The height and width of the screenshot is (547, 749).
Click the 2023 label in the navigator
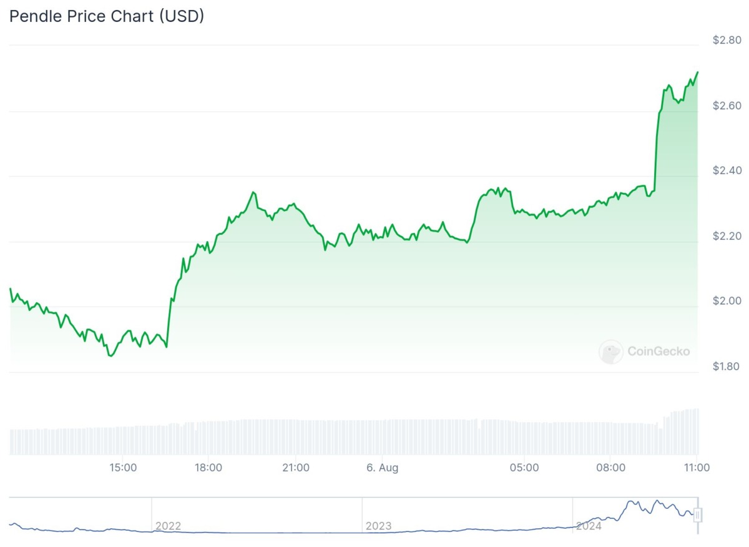(378, 526)
